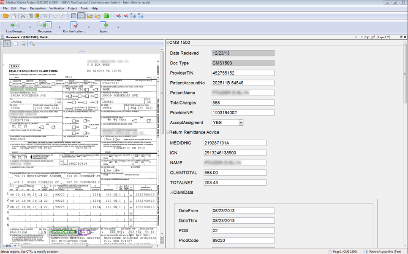Click the region selection icon beside Layout

coord(367,37)
